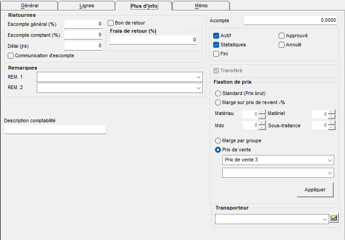Decrease the Matériau margin spinner
The height and width of the screenshot is (240, 345).
(x=262, y=116)
